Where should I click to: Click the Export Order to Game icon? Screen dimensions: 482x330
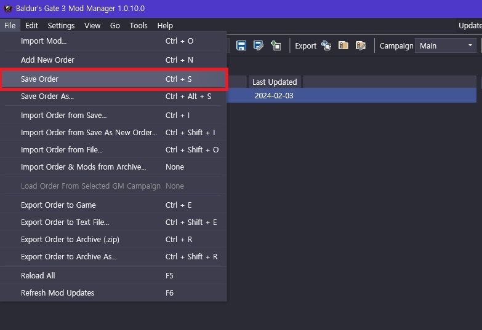(x=326, y=45)
